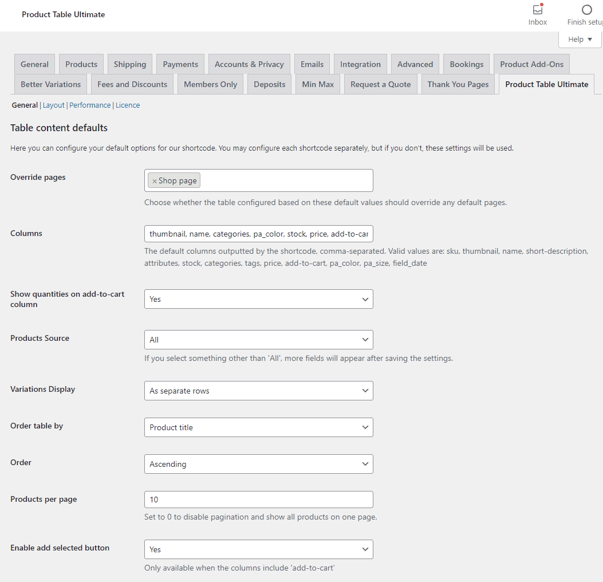Open the Inbox icon
Viewport: 603px width, 582px height.
point(537,10)
